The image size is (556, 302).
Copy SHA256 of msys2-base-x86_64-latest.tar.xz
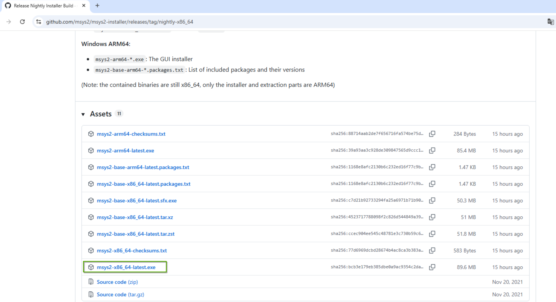click(432, 217)
